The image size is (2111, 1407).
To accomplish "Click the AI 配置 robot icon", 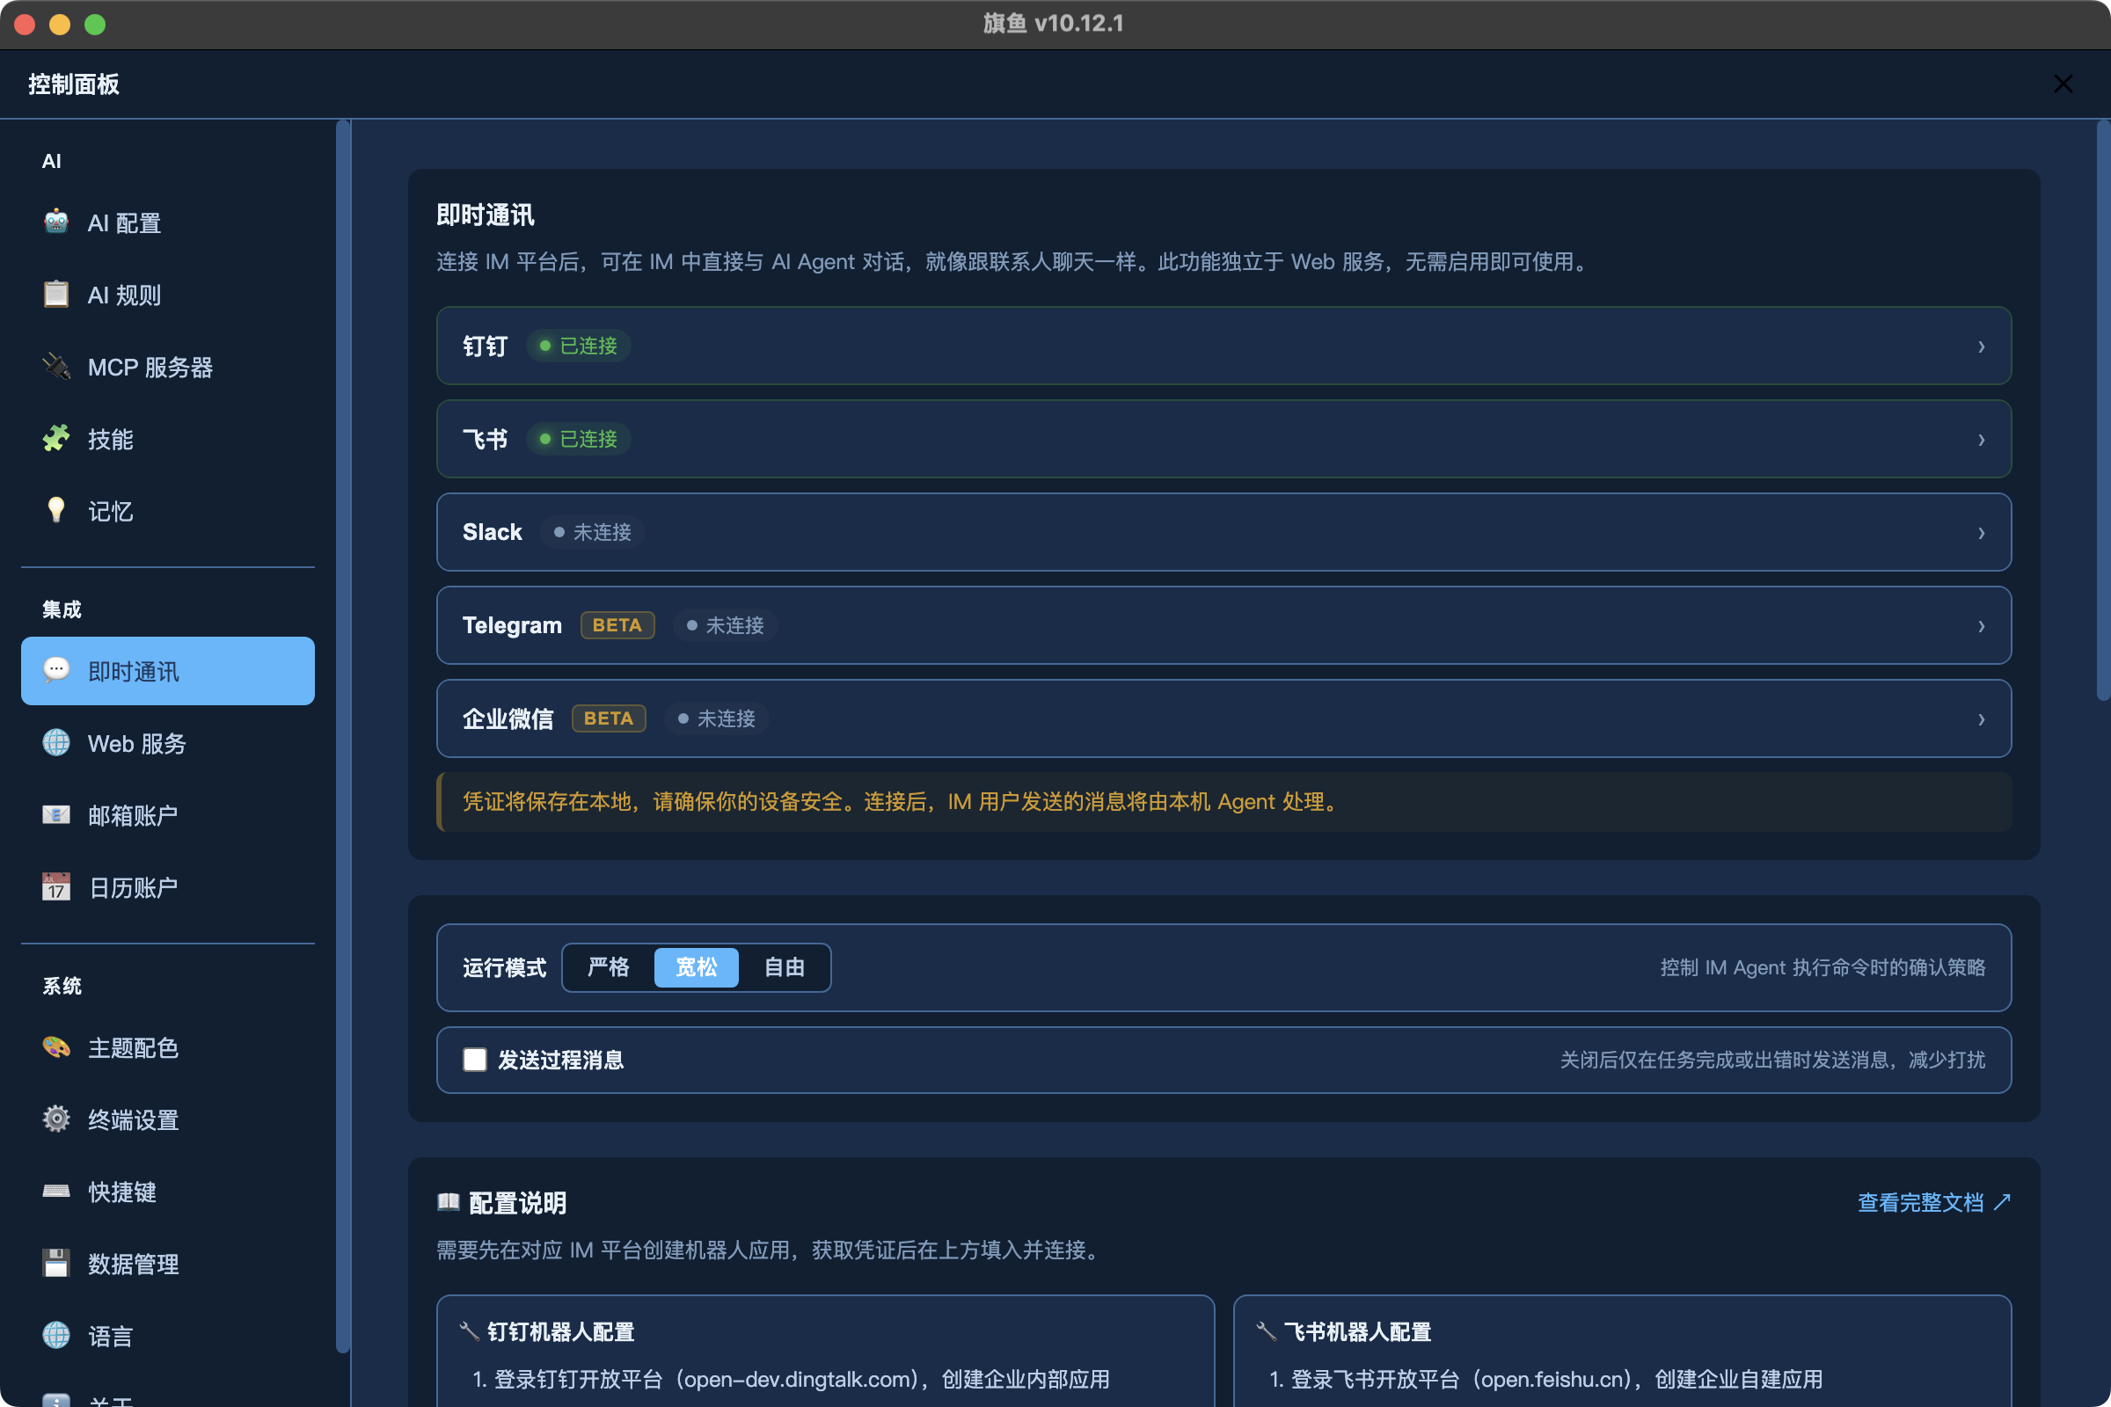I will [55, 222].
